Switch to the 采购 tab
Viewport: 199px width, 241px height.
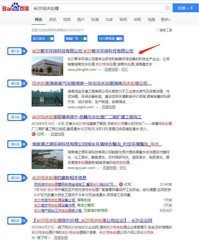[137, 20]
